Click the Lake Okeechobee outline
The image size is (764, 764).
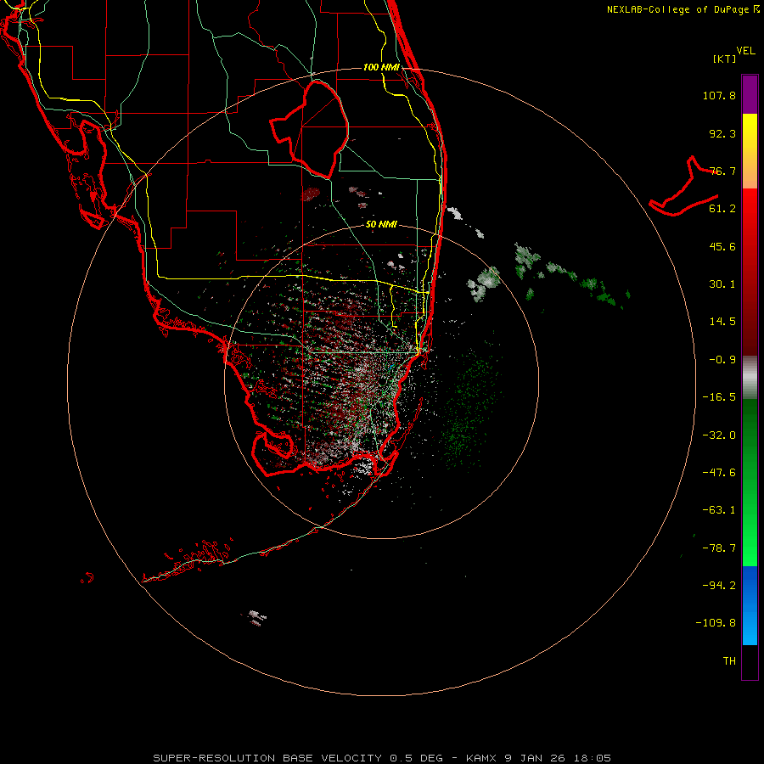[x=310, y=130]
